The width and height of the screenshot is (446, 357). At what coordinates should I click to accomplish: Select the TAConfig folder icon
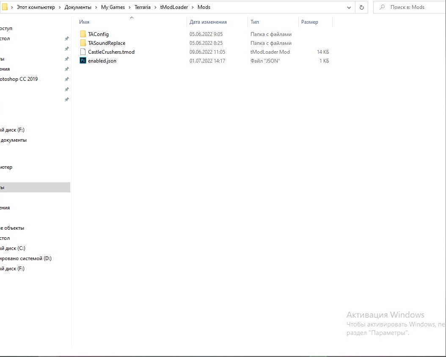tap(83, 34)
